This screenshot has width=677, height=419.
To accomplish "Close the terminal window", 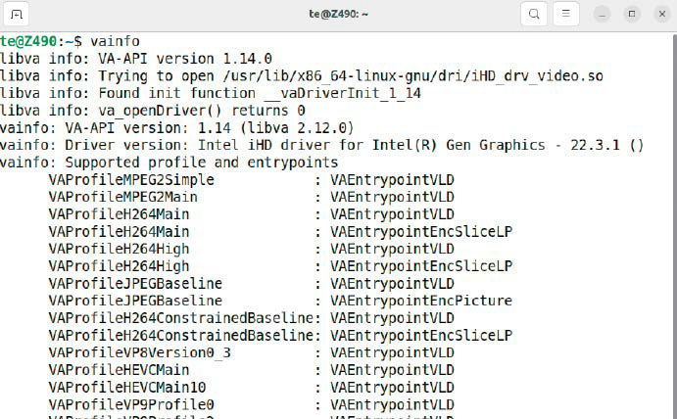I will point(662,15).
